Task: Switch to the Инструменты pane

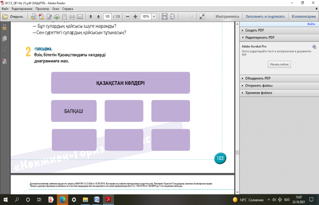Action: [x=227, y=16]
